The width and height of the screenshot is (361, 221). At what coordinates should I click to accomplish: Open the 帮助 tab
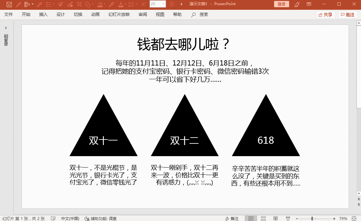pos(177,14)
